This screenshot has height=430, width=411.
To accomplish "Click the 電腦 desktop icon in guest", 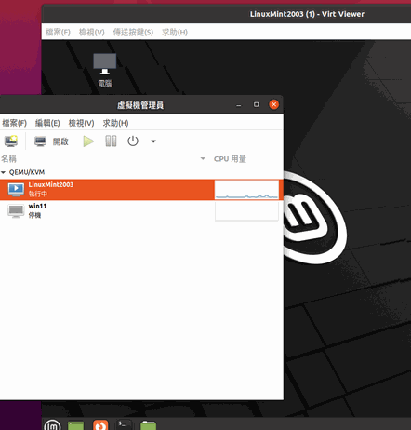I will (105, 70).
